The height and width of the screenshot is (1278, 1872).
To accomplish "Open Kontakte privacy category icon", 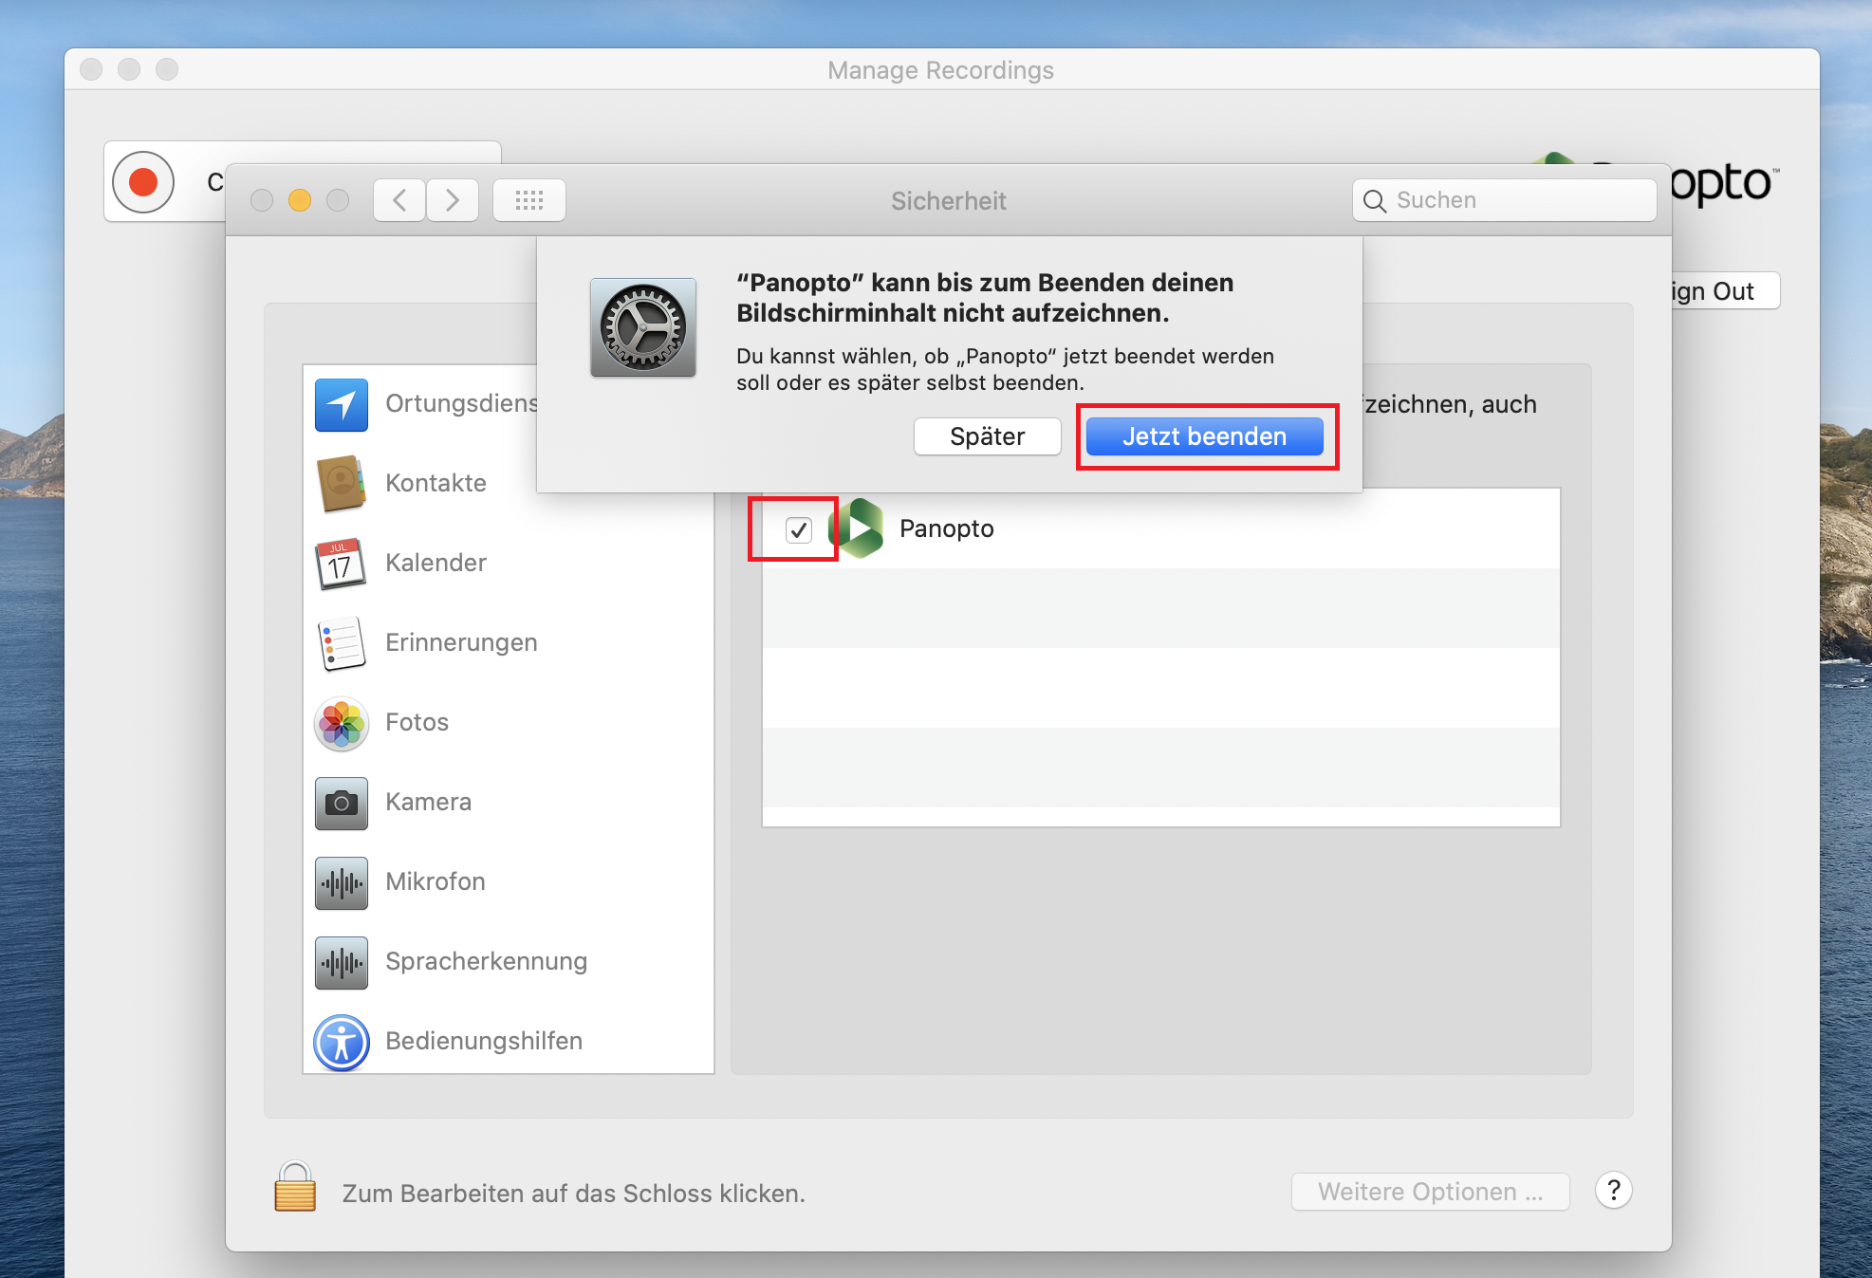I will (x=342, y=483).
